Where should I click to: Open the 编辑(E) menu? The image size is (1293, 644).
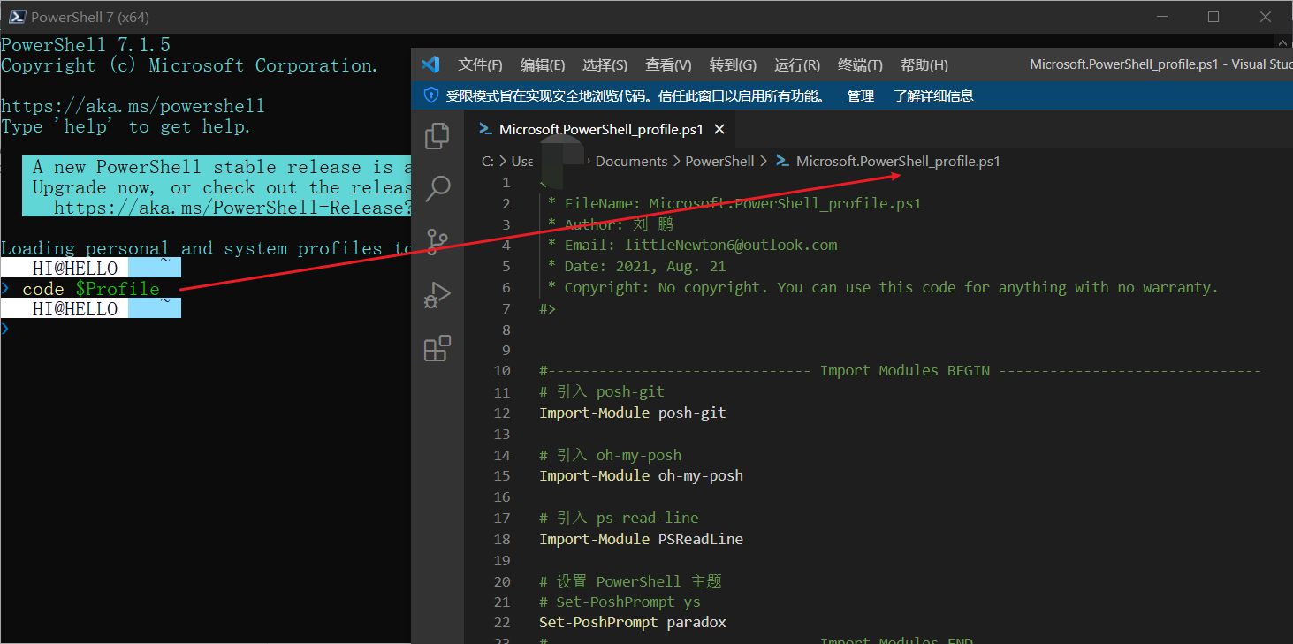click(x=543, y=65)
